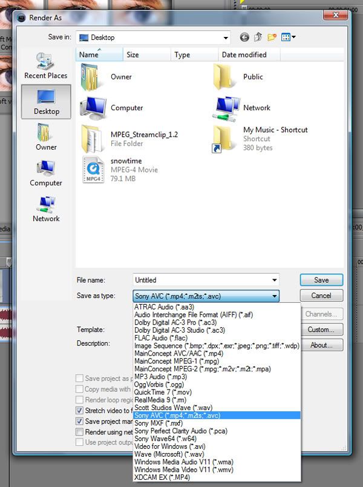363x487 pixels.
Task: Click the About... button
Action: coord(321,345)
